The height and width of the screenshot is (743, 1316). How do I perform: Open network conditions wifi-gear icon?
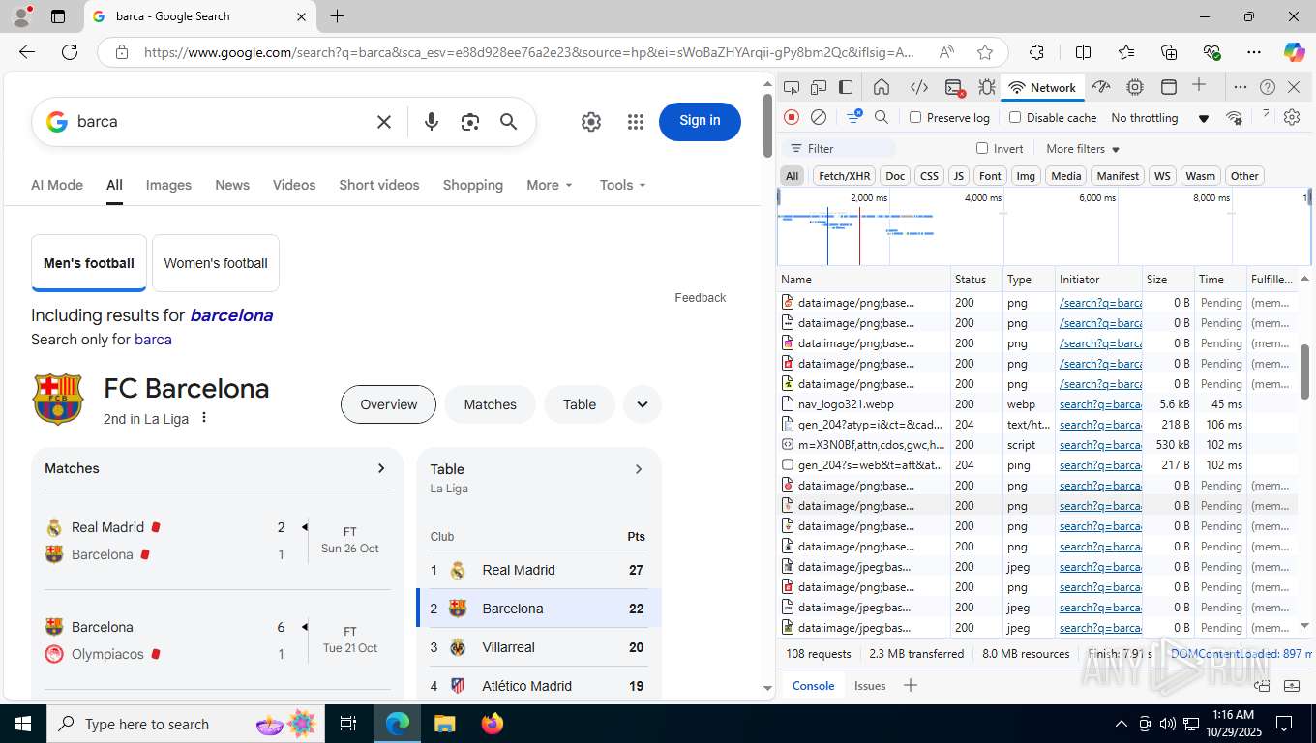tap(1234, 117)
